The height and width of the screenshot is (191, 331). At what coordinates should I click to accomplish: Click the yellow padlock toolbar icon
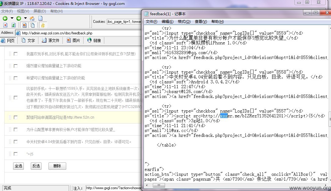click(x=43, y=25)
